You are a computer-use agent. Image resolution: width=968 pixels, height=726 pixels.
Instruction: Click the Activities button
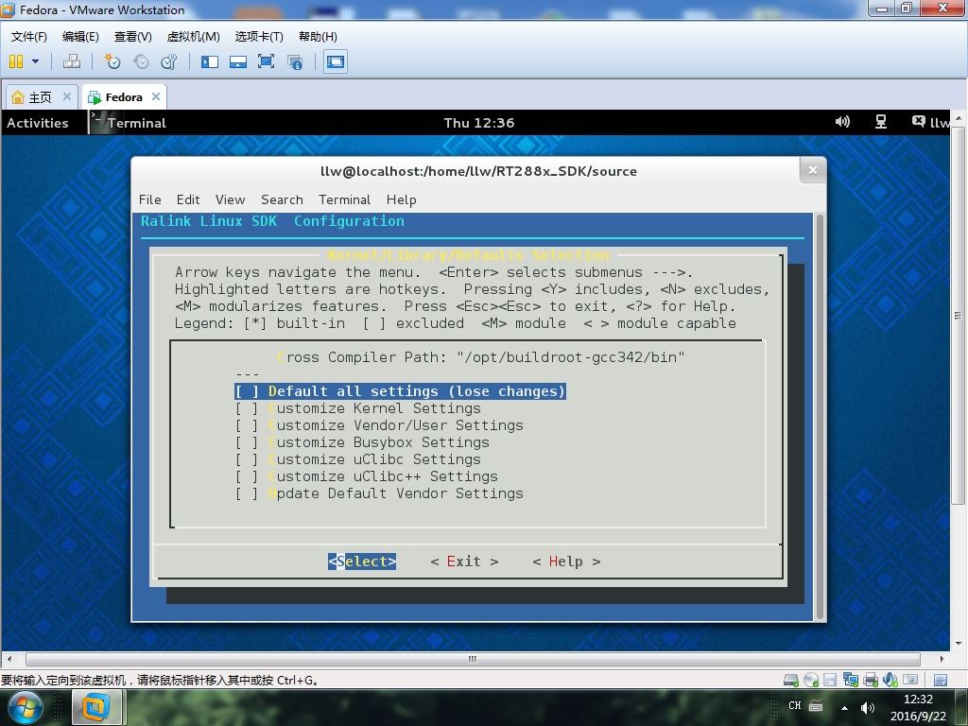[38, 123]
